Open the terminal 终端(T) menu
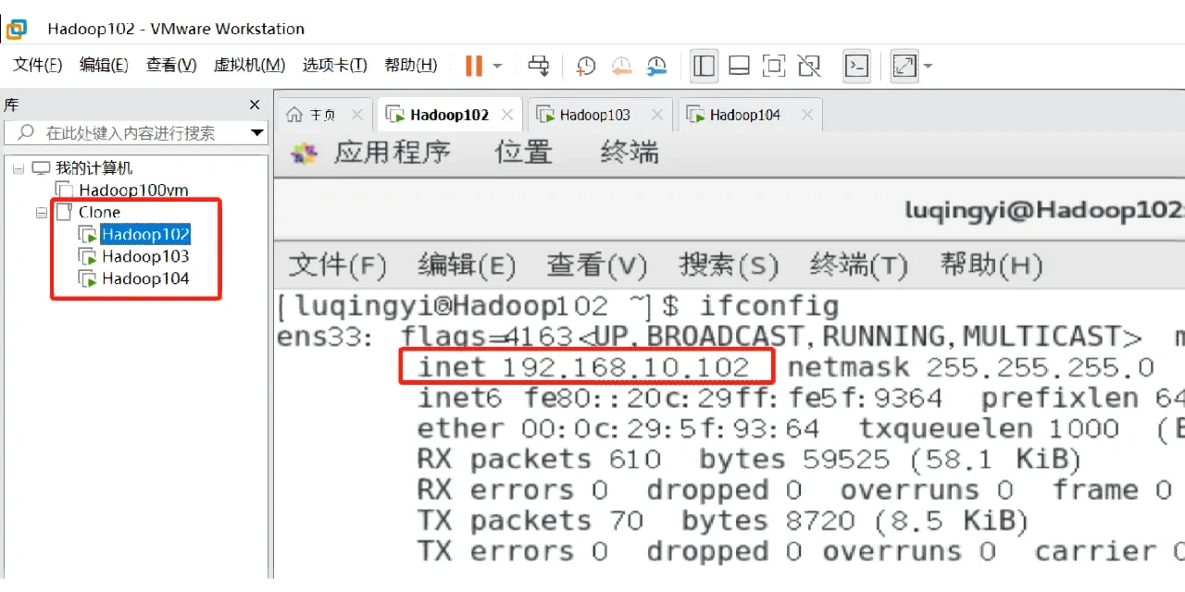 click(x=859, y=266)
